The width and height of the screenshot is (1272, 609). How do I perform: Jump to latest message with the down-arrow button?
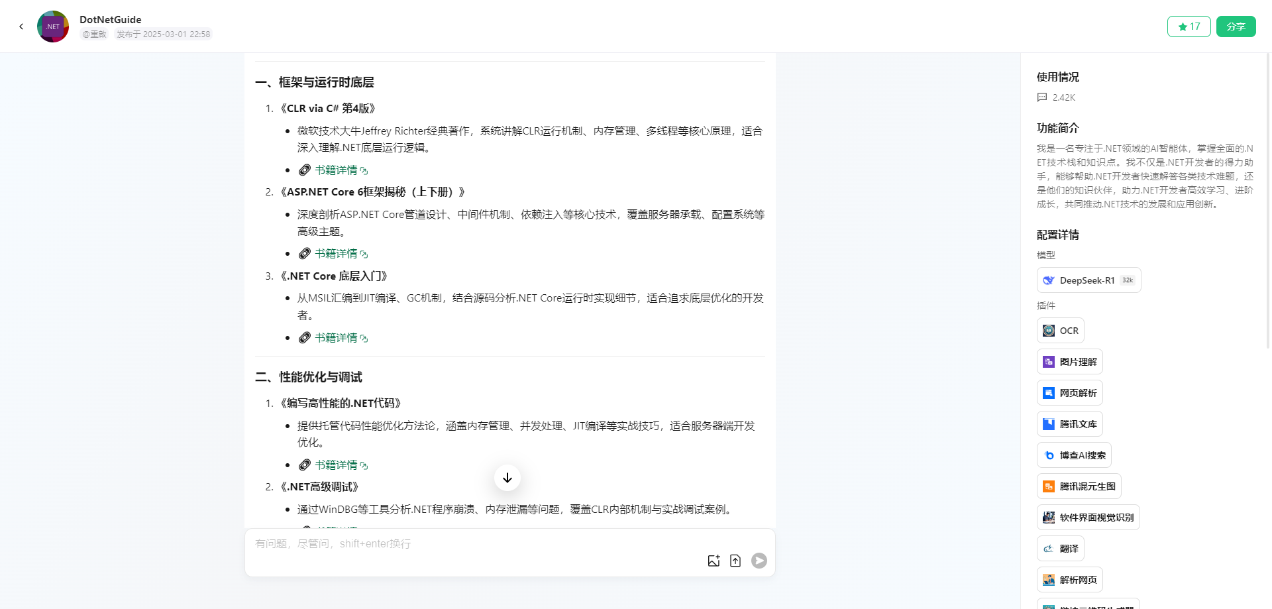[507, 478]
